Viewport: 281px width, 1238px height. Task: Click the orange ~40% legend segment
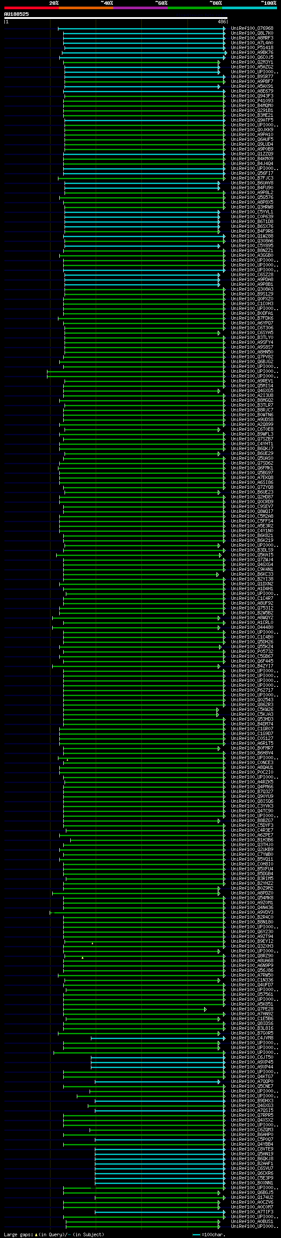coord(86,8)
